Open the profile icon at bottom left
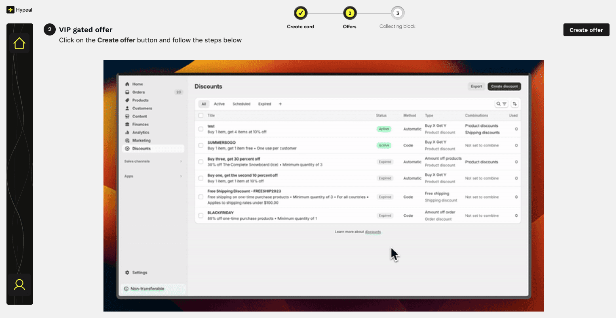 point(19,285)
